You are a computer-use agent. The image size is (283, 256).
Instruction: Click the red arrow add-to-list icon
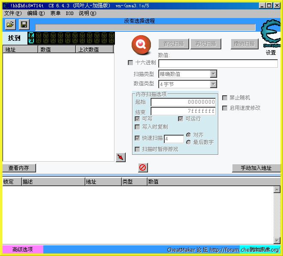pyautogui.click(x=121, y=157)
